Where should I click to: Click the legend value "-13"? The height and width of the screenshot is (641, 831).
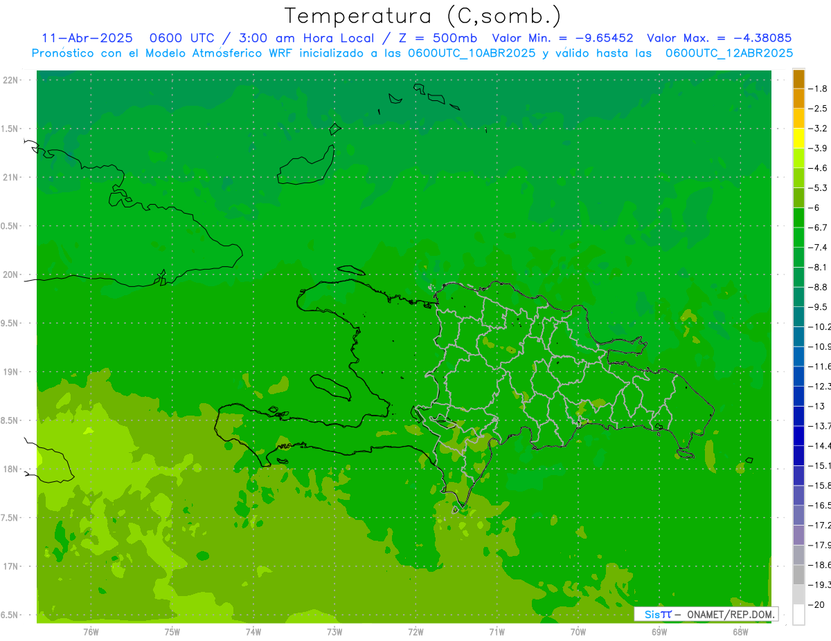[x=816, y=406]
